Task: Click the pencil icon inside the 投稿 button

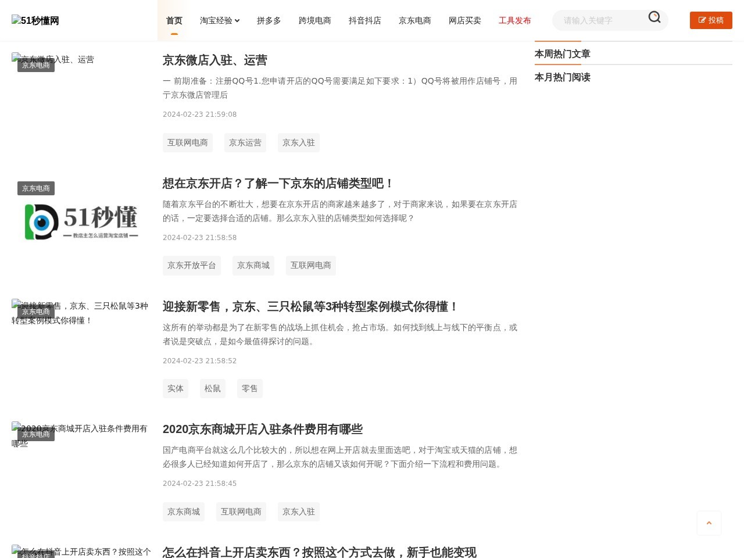Action: [x=702, y=20]
